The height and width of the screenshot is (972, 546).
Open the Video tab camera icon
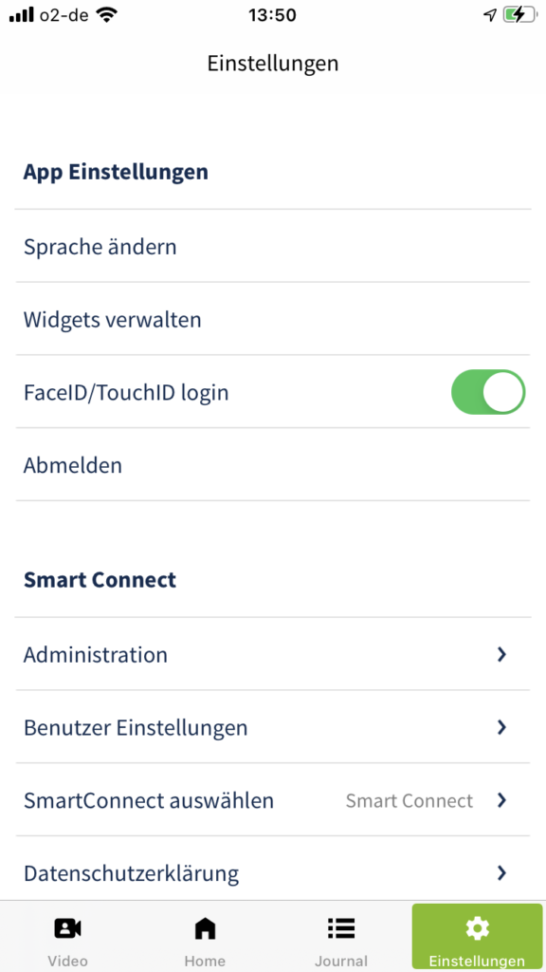[68, 928]
